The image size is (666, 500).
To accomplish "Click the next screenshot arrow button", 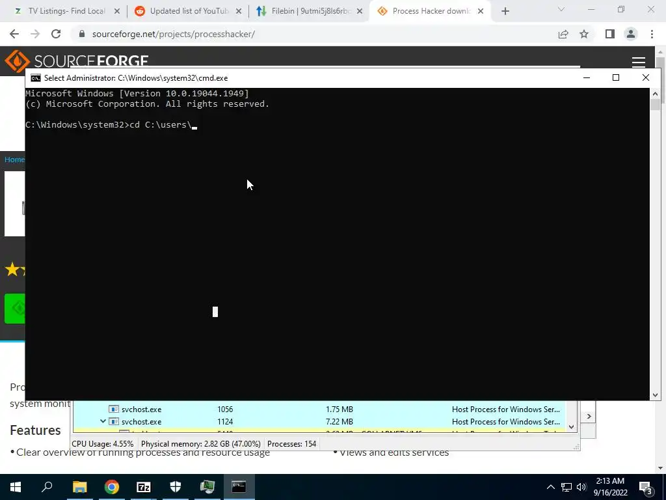I will click(589, 416).
